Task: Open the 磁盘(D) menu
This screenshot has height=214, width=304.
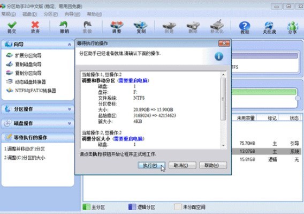Action: [29, 14]
